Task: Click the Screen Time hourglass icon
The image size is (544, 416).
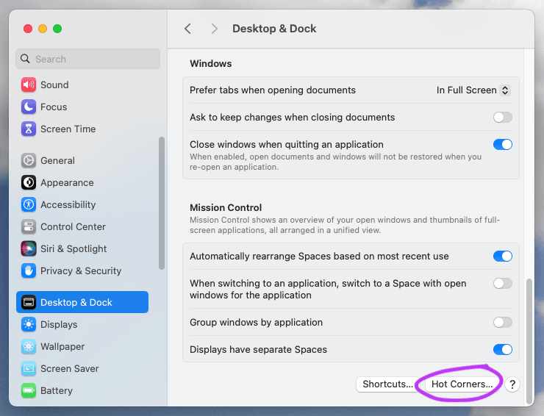Action: click(x=29, y=129)
